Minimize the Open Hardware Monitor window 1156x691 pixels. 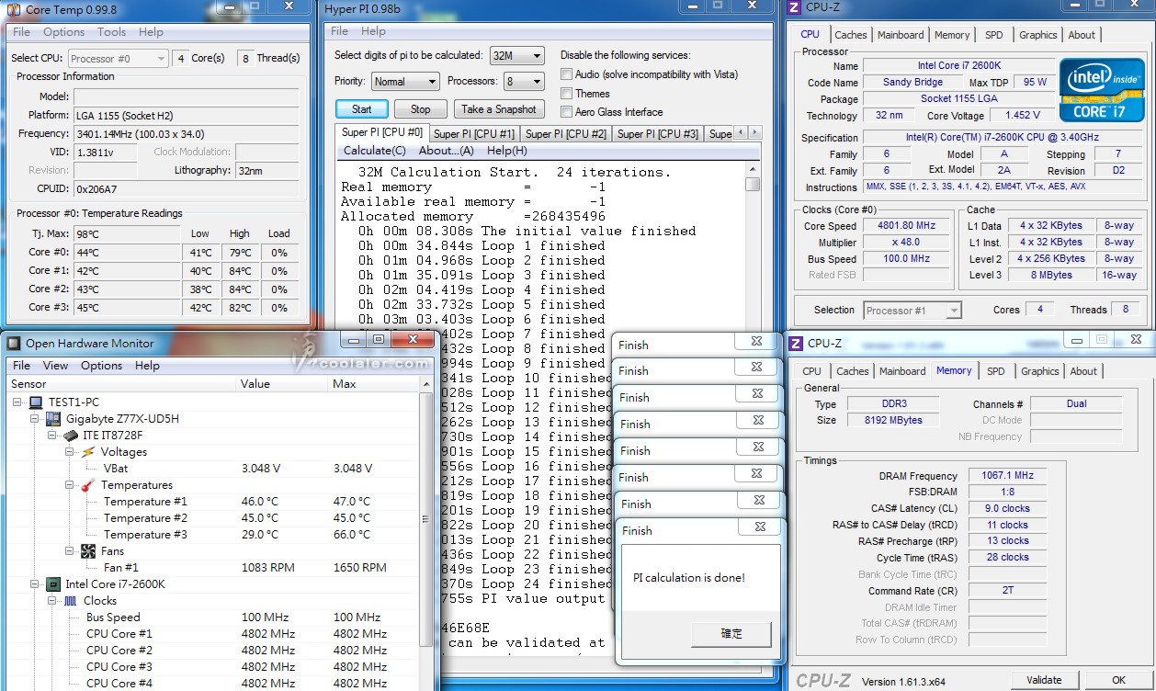354,340
